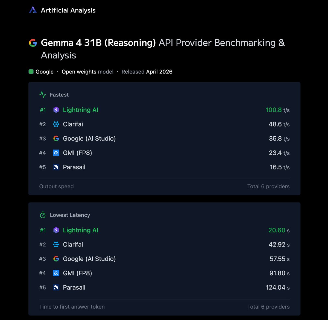Click the 48.6 t/s speed value
This screenshot has height=320, width=328.
[x=279, y=124]
